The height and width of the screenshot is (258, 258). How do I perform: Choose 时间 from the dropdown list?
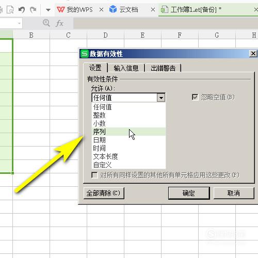pos(128,148)
